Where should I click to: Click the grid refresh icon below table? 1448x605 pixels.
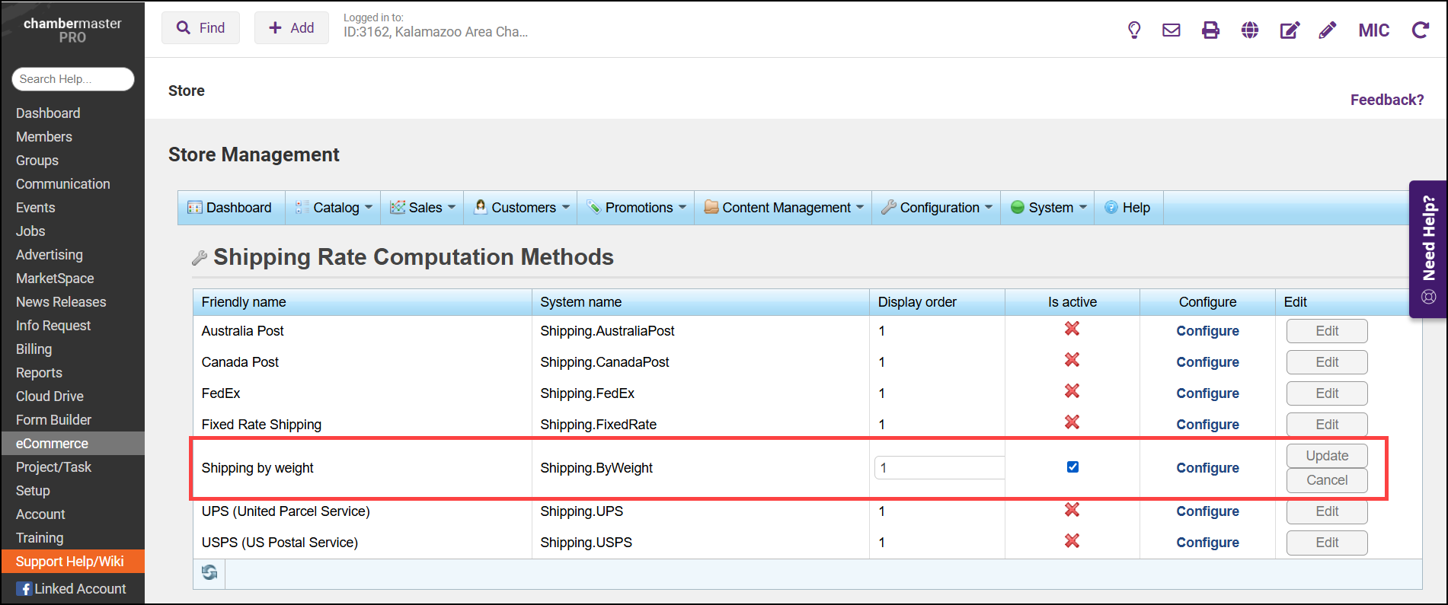(209, 572)
